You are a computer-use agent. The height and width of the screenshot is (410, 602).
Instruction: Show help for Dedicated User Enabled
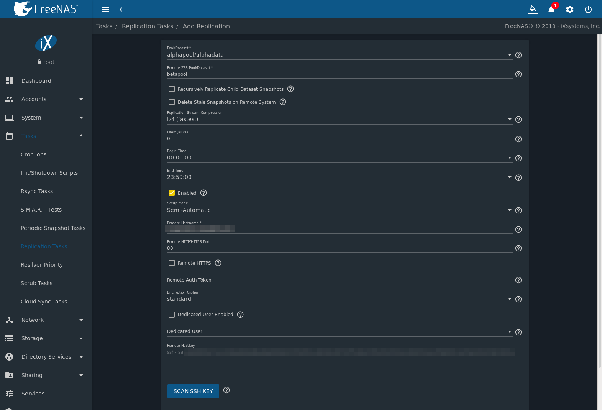tap(240, 315)
